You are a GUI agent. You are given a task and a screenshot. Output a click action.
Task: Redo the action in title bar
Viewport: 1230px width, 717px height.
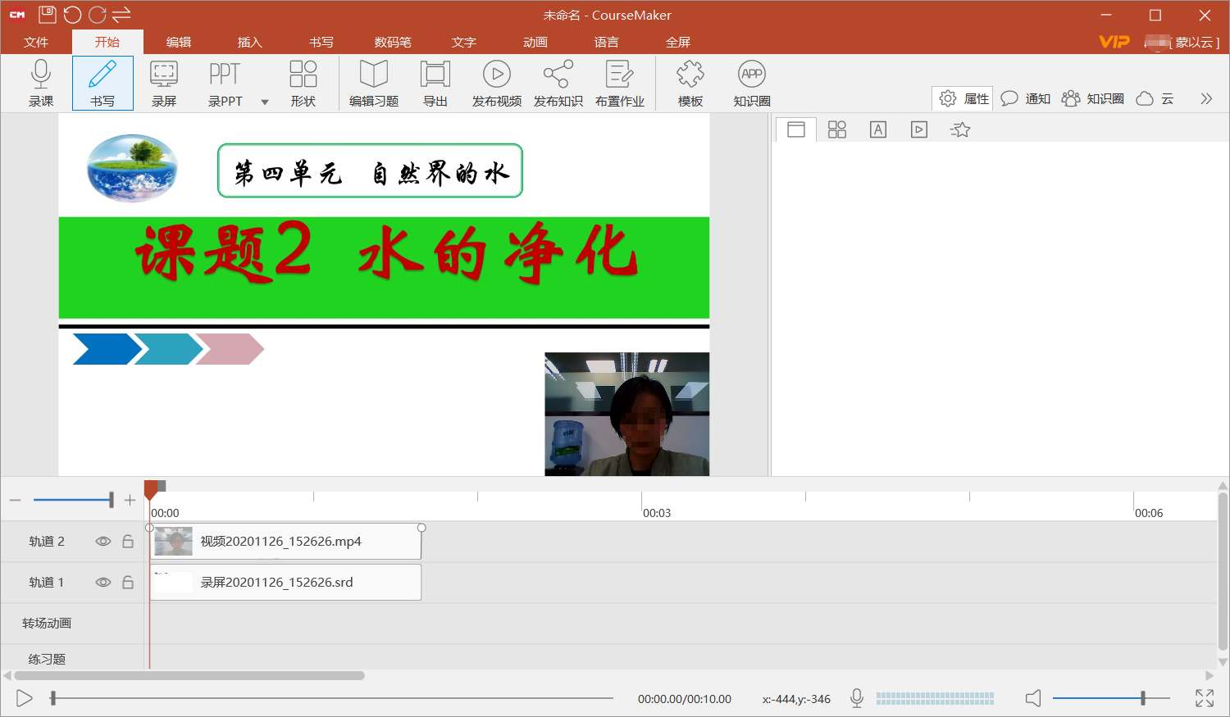[x=98, y=15]
